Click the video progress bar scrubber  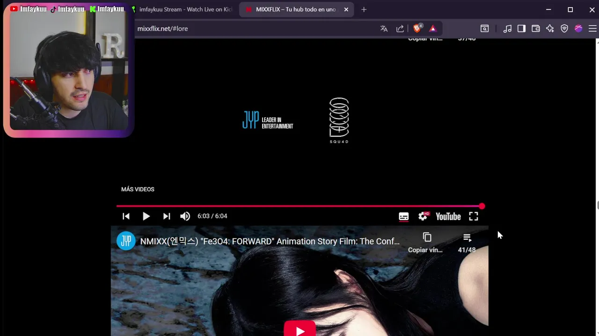coord(482,206)
